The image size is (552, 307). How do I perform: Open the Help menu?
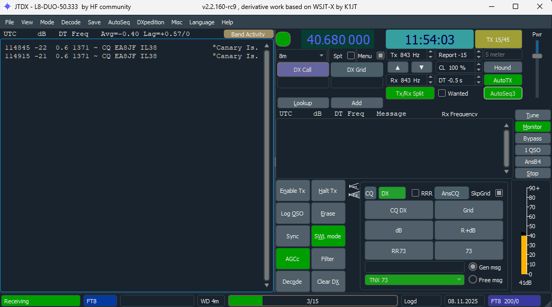coord(227,22)
